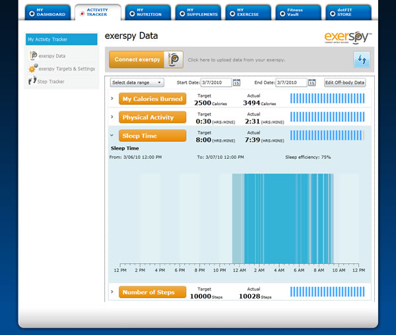Expand the My Calories Burned section
The image size is (396, 335).
tap(113, 100)
